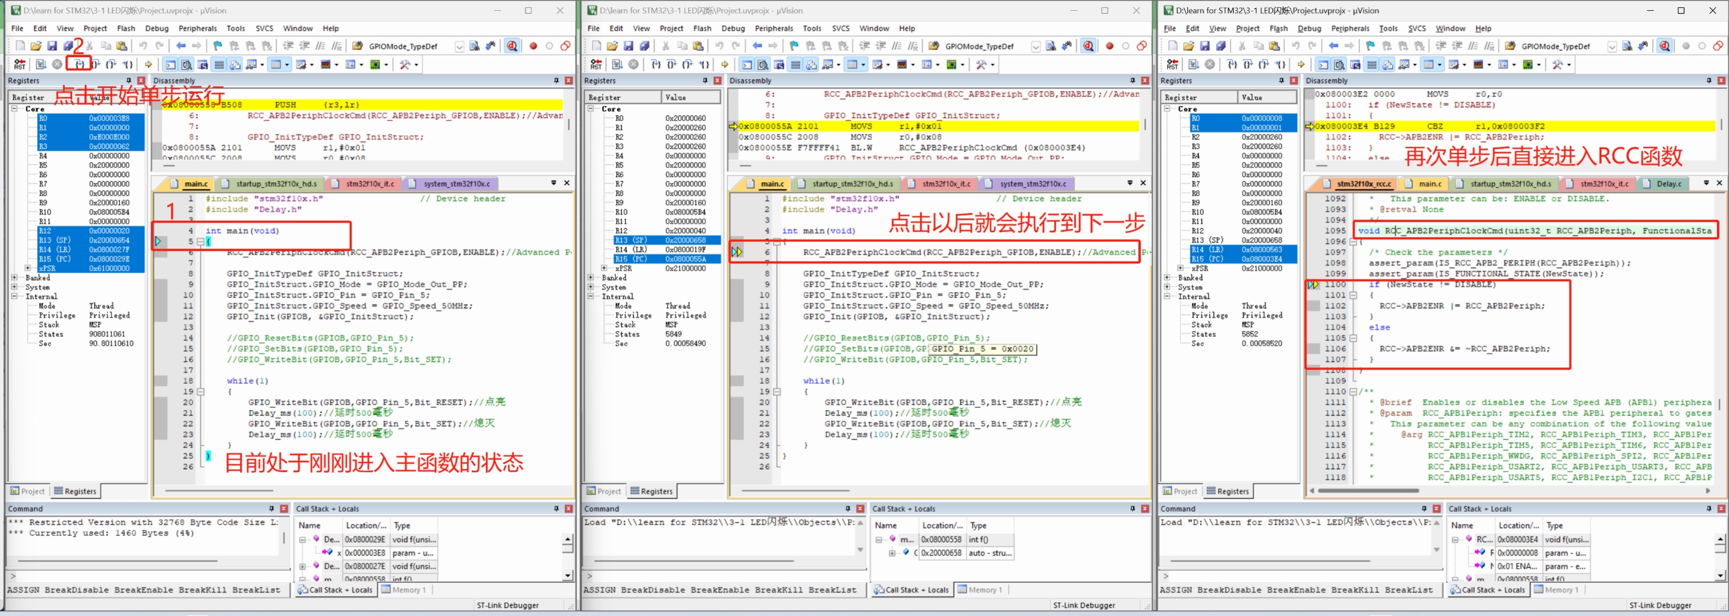Toggle Start/Stop Debug Session in the right window

tap(1665, 46)
